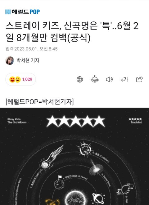Click the comet illustration in tracklist
Image resolution: width=149 pixels, height=205 pixels.
pos(52,157)
